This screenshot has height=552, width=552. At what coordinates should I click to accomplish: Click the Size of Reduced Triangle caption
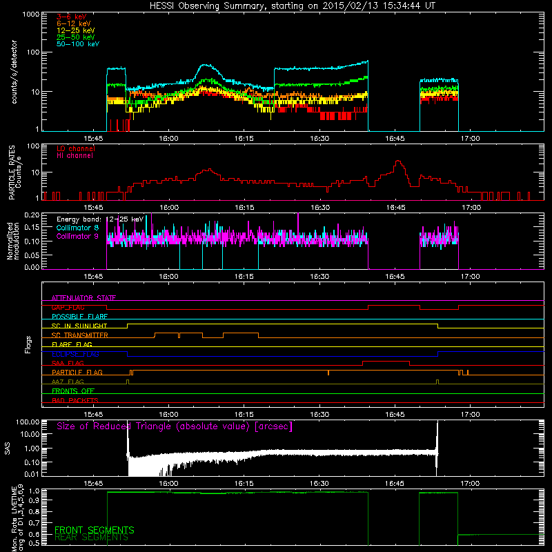click(x=175, y=426)
